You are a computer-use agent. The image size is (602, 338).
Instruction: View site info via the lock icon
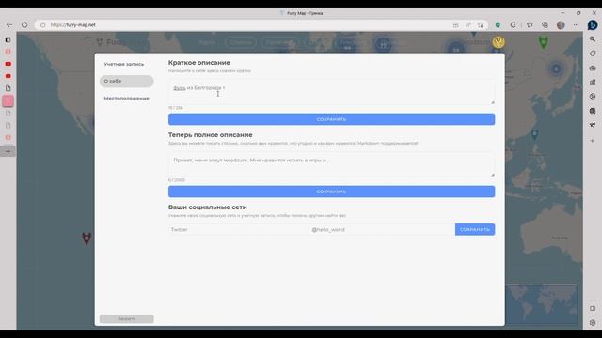(43, 25)
